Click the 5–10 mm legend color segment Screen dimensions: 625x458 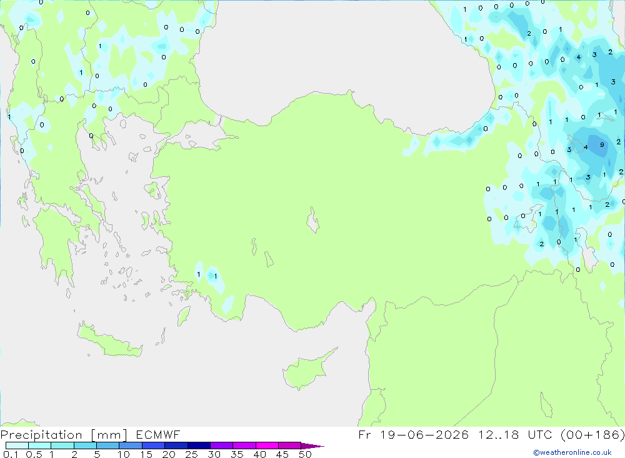(108, 446)
